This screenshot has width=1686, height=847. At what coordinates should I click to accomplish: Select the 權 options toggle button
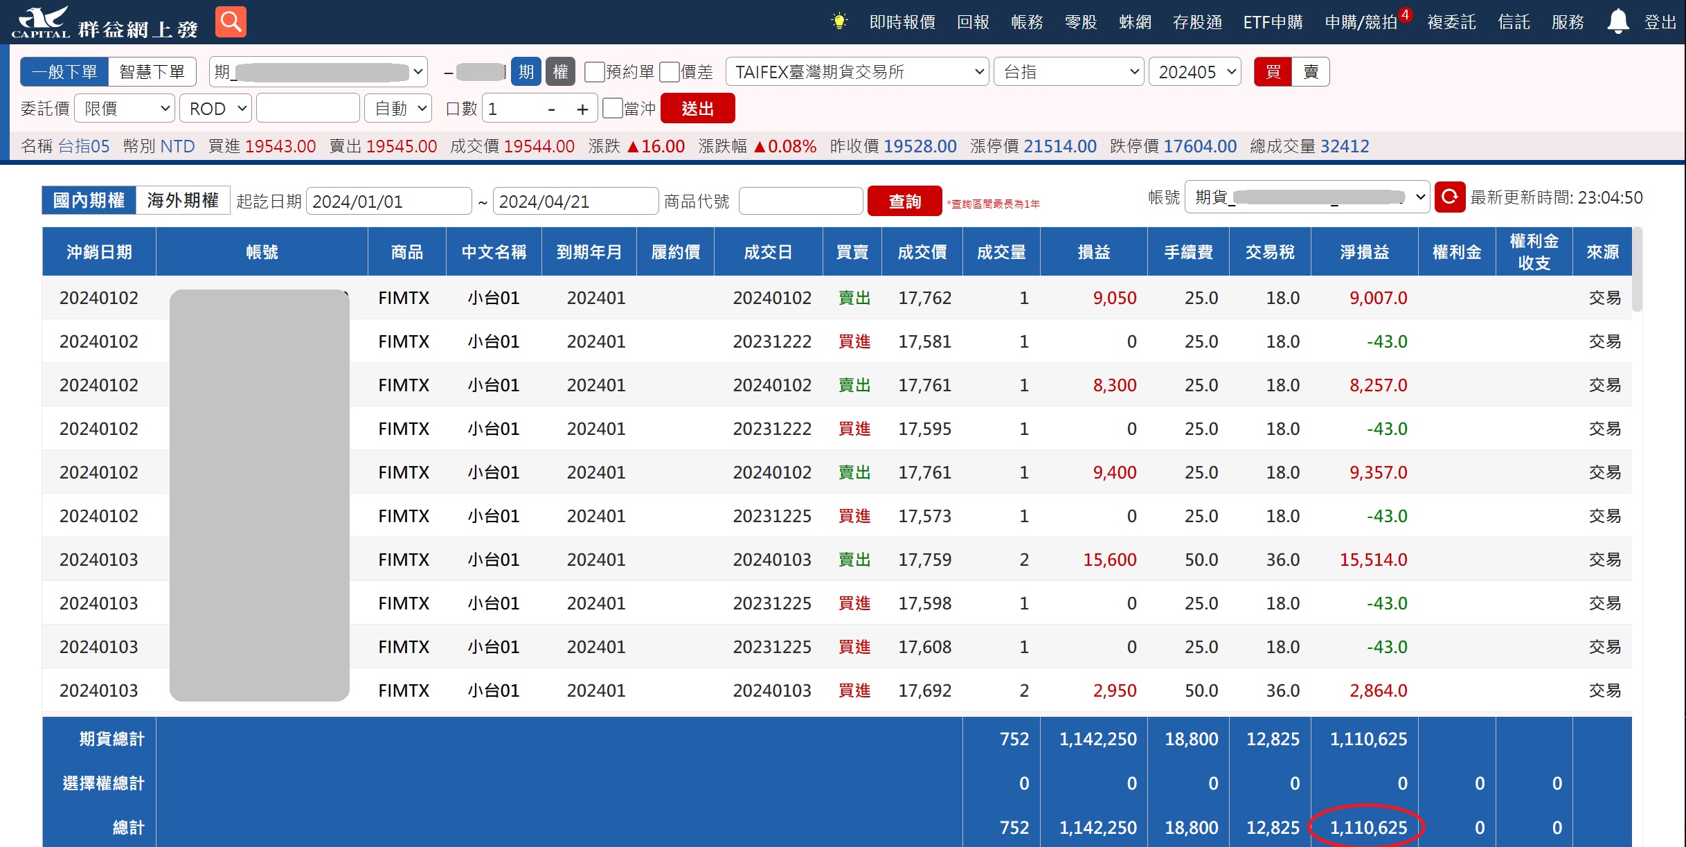coord(560,72)
